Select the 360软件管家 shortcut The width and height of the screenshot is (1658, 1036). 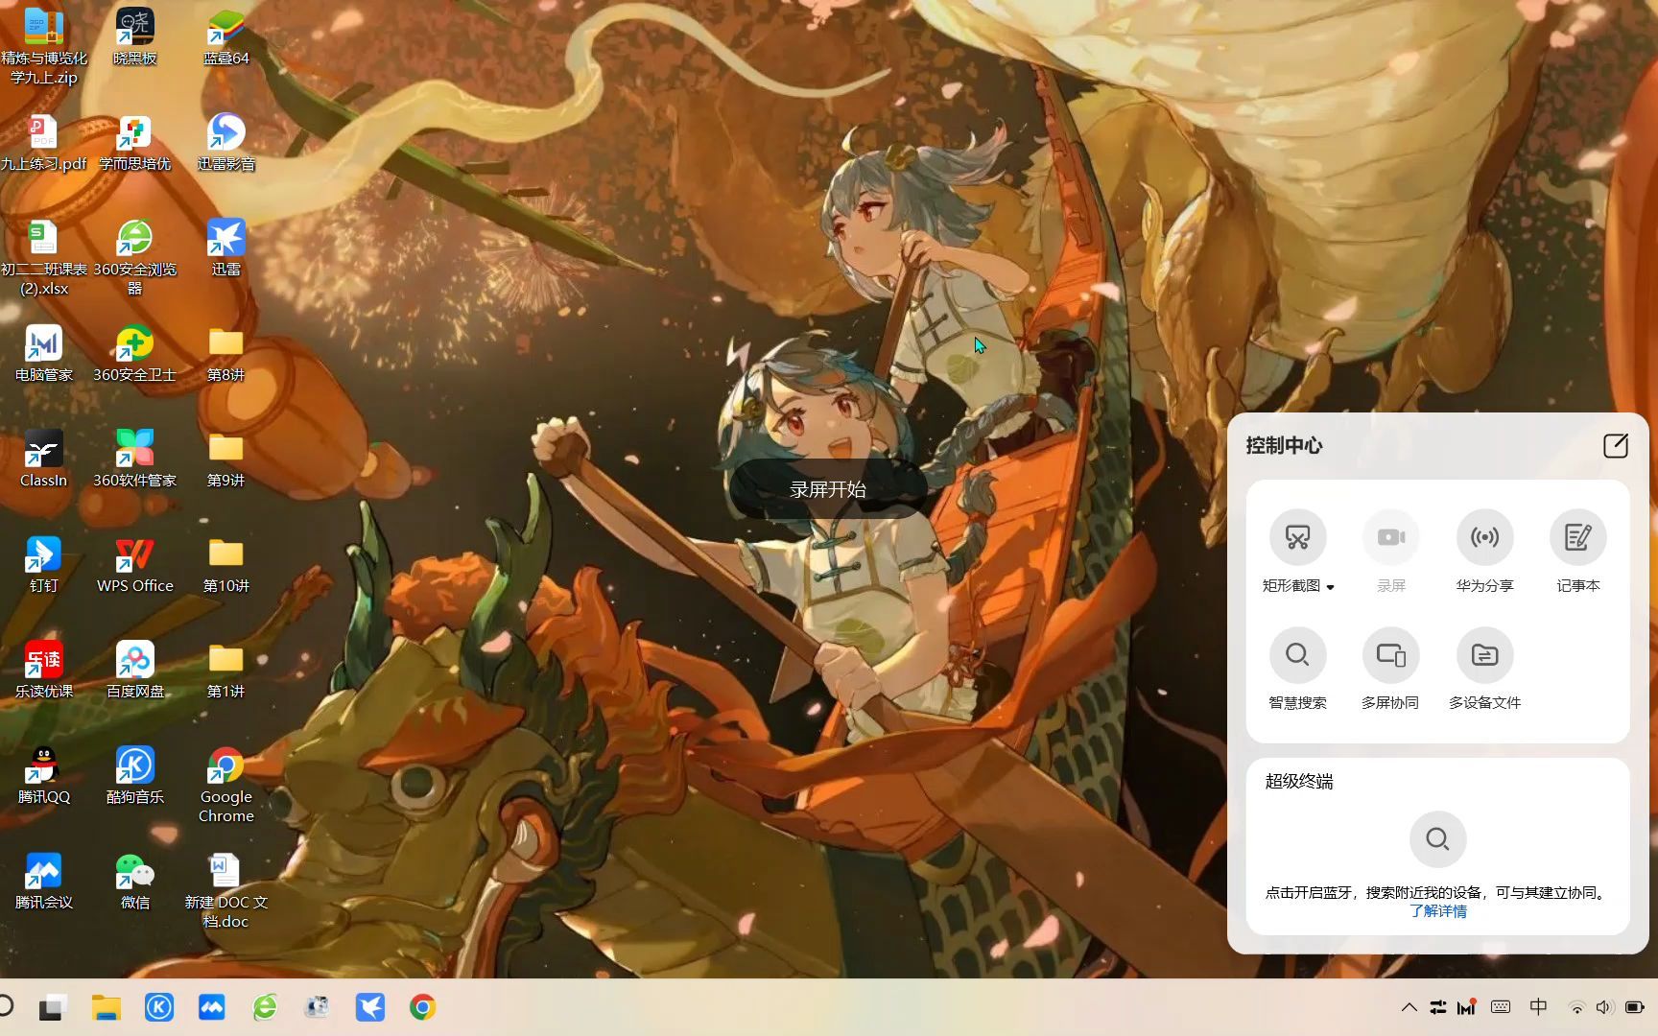point(135,459)
